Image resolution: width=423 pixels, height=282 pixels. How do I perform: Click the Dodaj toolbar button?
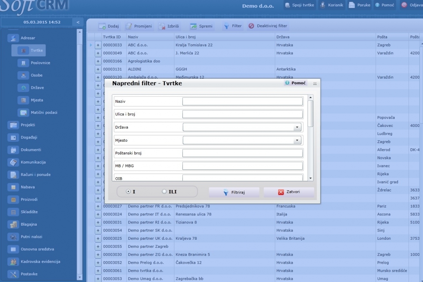coord(109,26)
